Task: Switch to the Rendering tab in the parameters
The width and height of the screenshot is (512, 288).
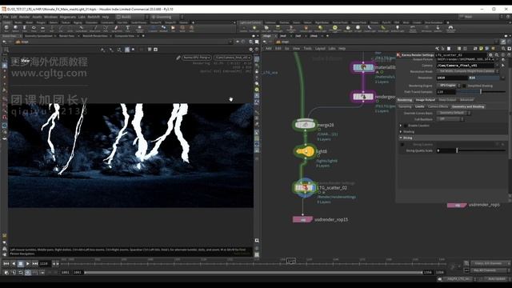Action: pos(405,100)
